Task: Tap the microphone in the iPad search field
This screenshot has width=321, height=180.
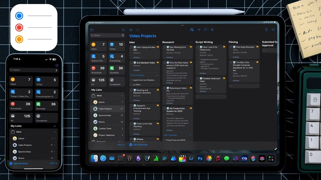Action: click(x=123, y=35)
